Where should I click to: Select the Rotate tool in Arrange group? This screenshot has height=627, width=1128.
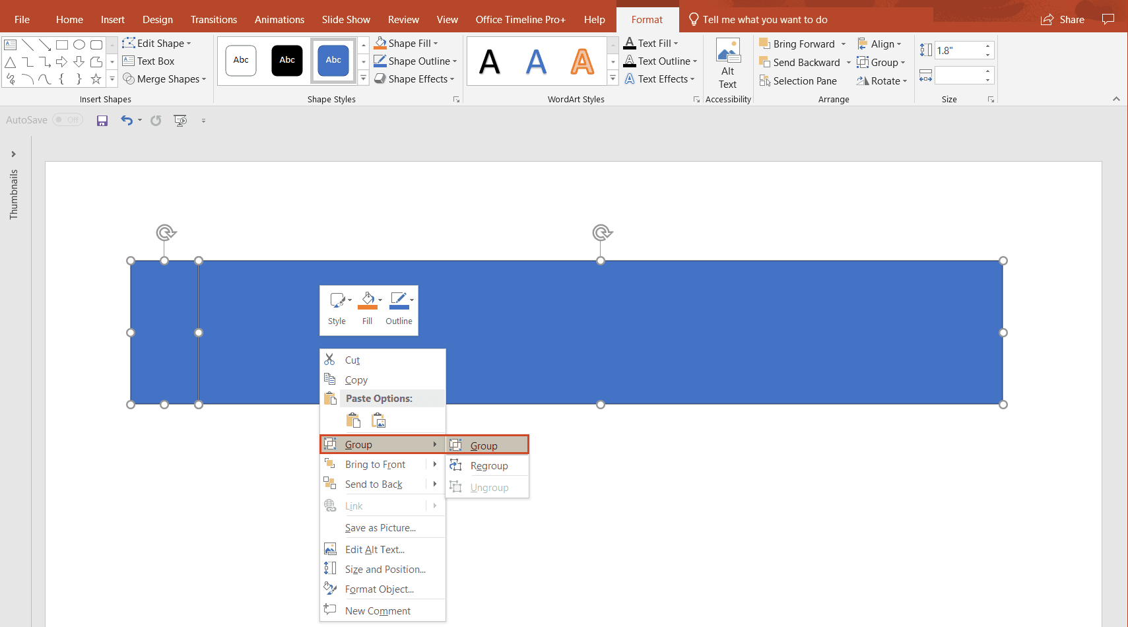(881, 81)
